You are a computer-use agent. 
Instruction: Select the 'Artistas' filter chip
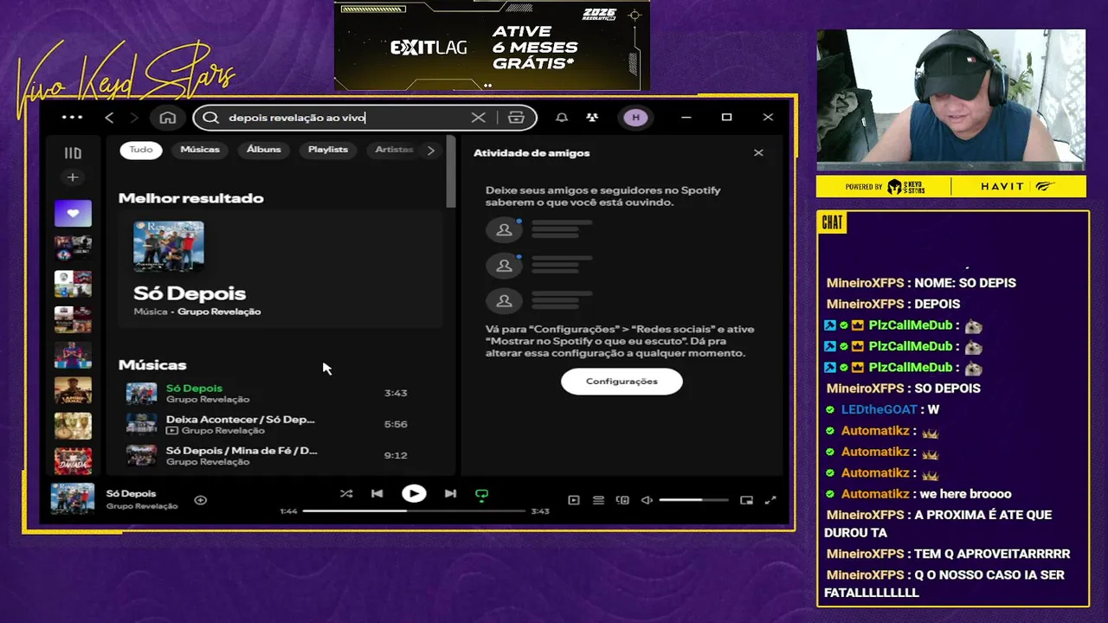(x=394, y=150)
